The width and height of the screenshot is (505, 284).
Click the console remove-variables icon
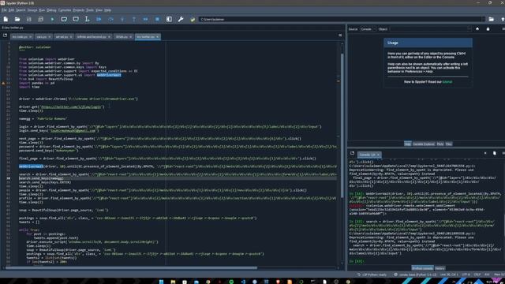pyautogui.click(x=495, y=153)
